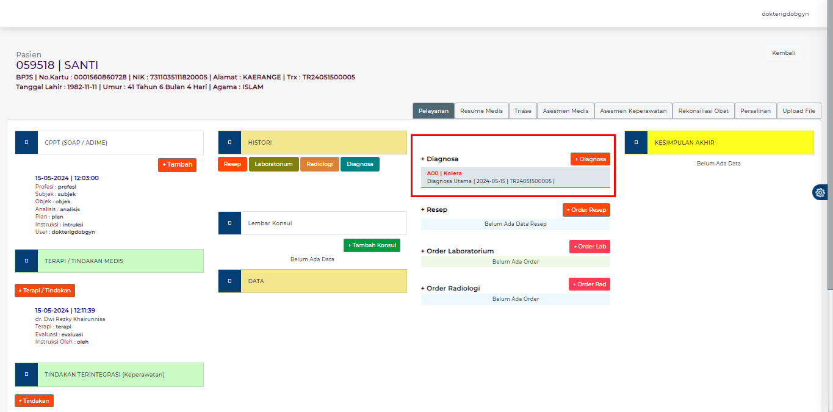The image size is (833, 412).
Task: Click the square icon beside HISTORI header
Action: pyautogui.click(x=229, y=142)
